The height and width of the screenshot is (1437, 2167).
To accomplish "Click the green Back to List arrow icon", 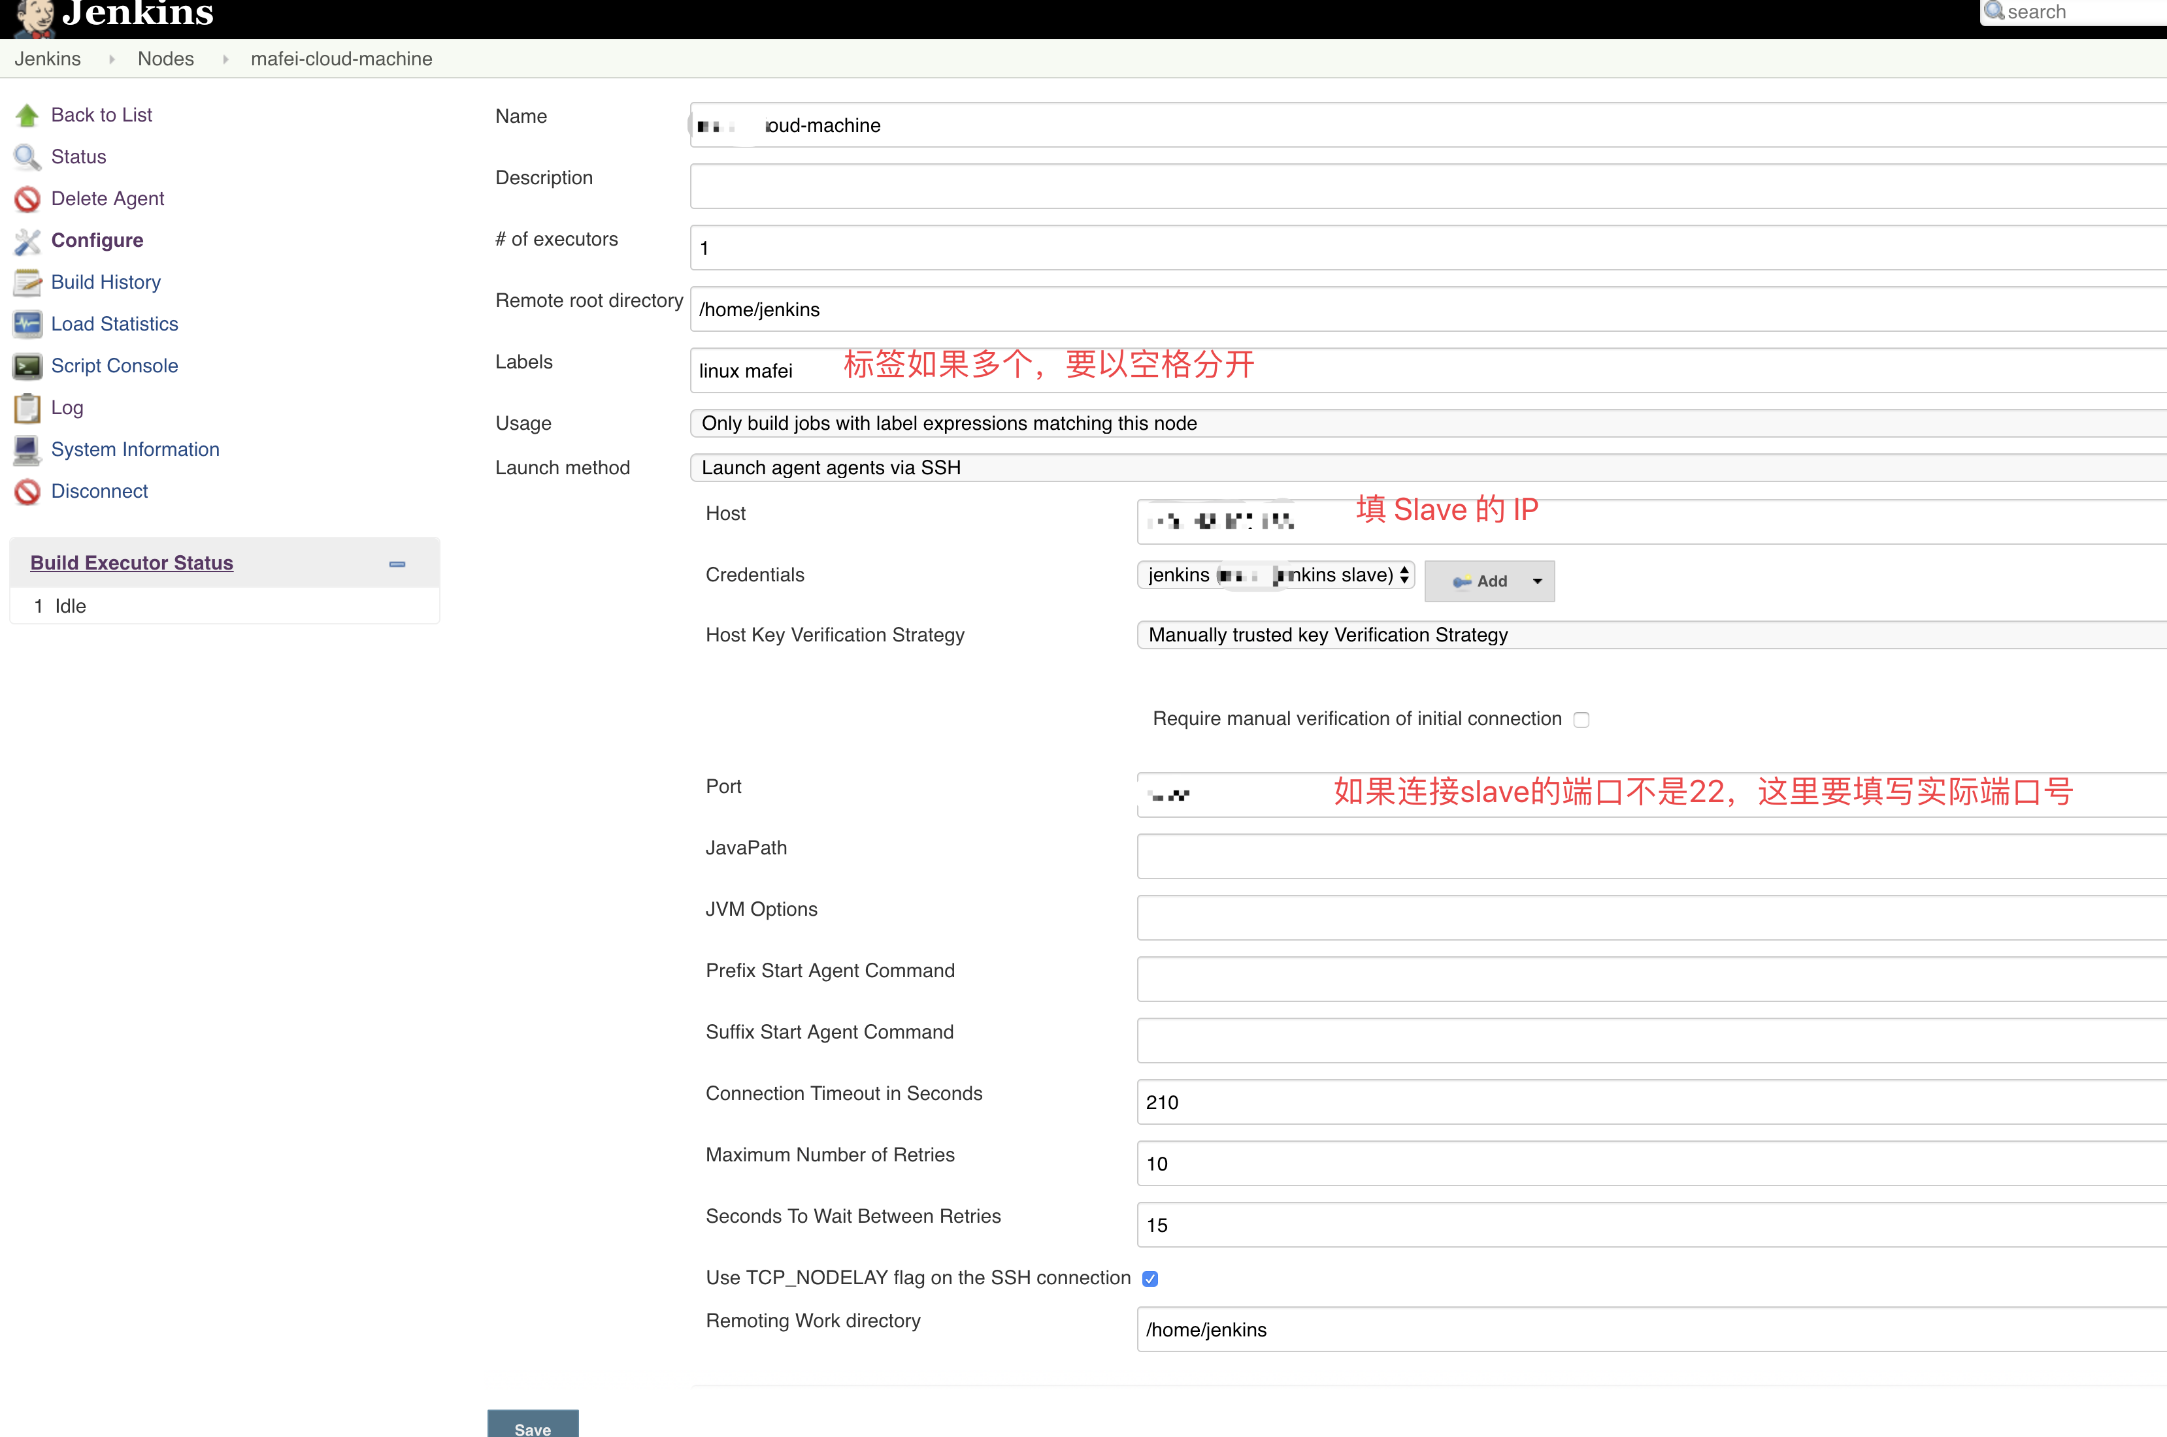I will [x=27, y=116].
